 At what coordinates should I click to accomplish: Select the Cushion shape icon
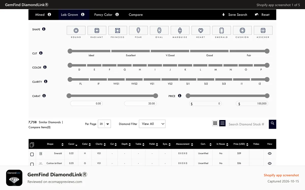click(242, 30)
